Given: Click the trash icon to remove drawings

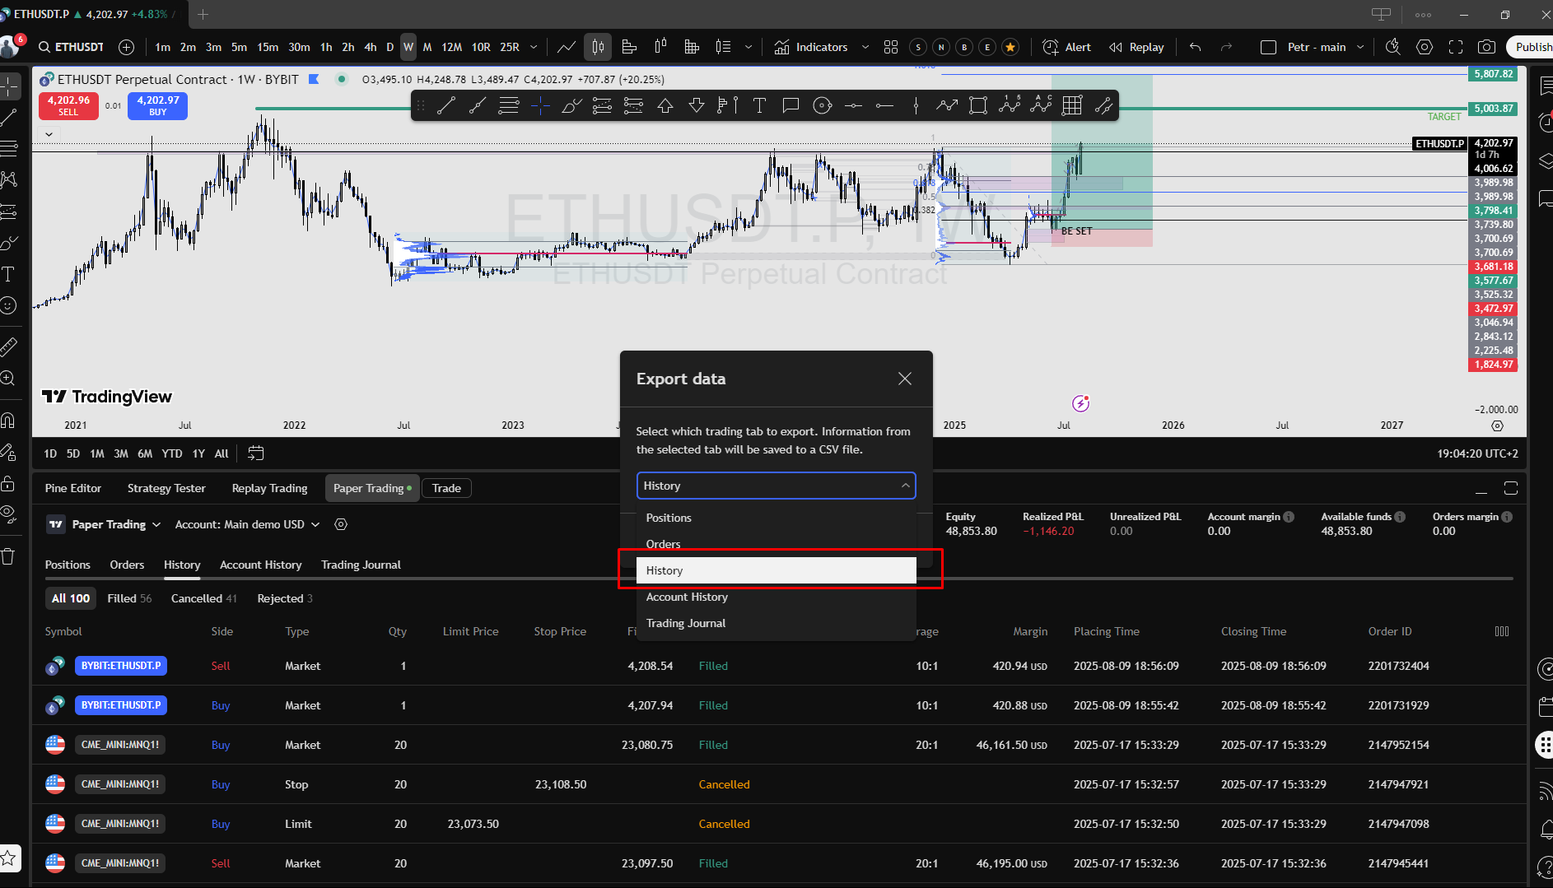Looking at the screenshot, I should pyautogui.click(x=8, y=556).
